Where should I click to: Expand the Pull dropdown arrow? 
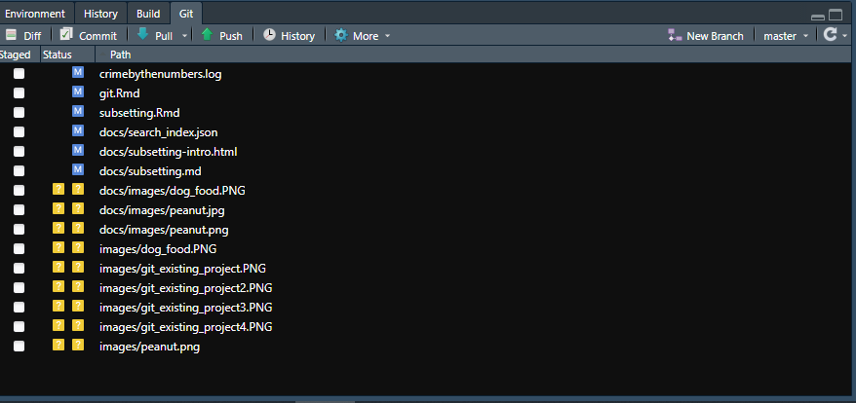click(x=184, y=36)
